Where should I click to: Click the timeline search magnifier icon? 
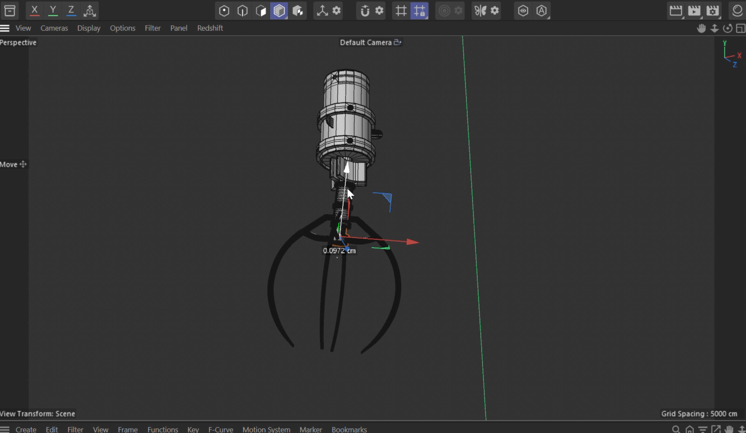[x=676, y=429]
